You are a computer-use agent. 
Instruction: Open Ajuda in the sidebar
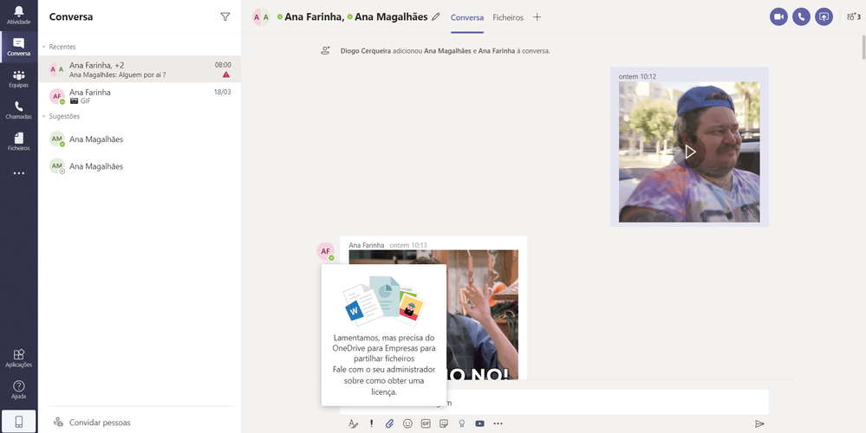(x=19, y=390)
